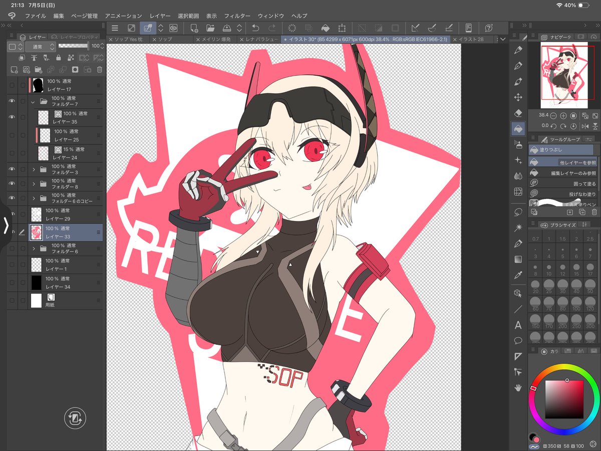
Task: Select the Fill bucket tool in tool palette
Action: (518, 129)
